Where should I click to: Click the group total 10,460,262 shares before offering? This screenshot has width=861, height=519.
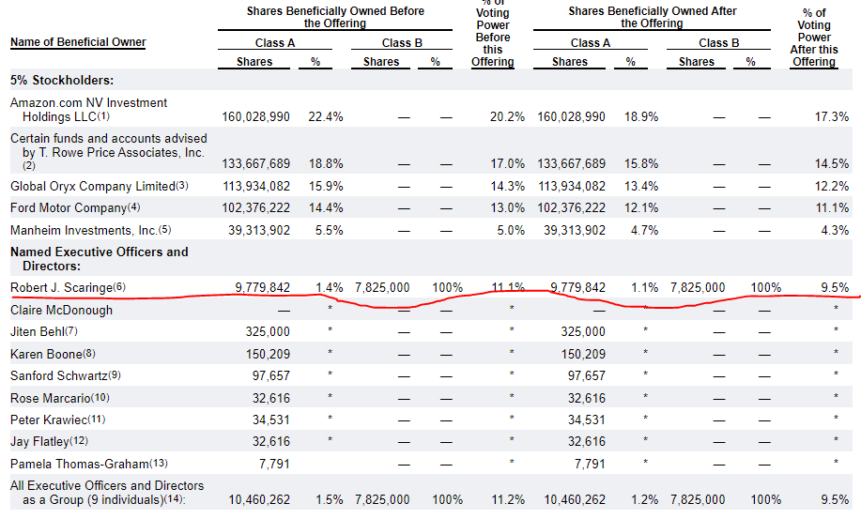(x=259, y=500)
